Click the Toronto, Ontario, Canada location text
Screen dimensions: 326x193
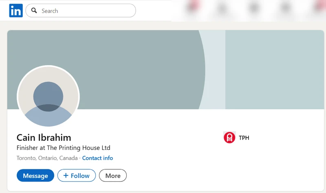click(47, 158)
